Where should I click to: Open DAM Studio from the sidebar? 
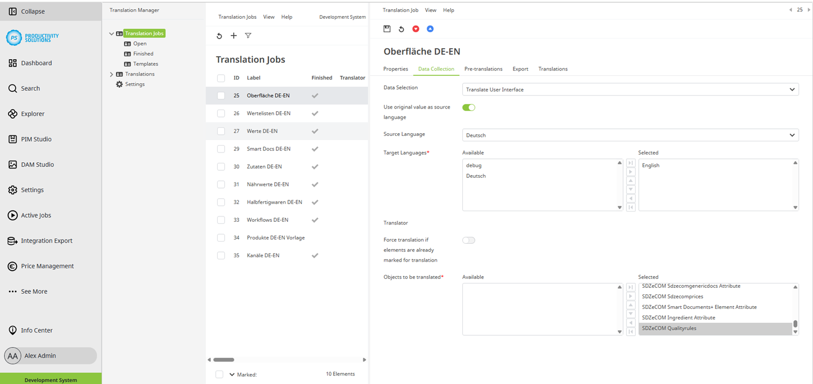[x=37, y=164]
